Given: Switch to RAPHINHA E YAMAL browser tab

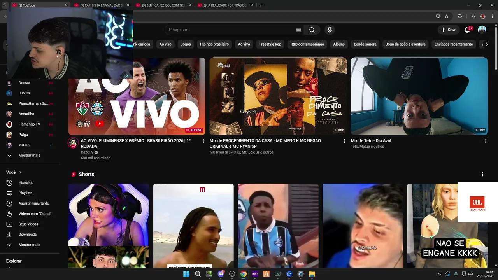Looking at the screenshot, I should pos(102,5).
